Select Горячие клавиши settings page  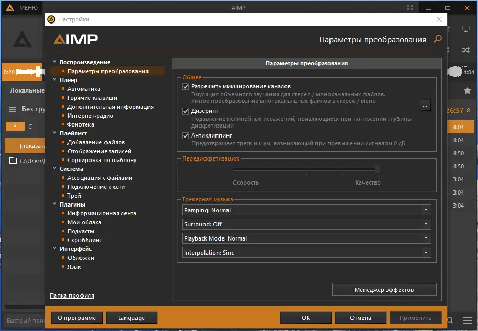click(x=92, y=98)
